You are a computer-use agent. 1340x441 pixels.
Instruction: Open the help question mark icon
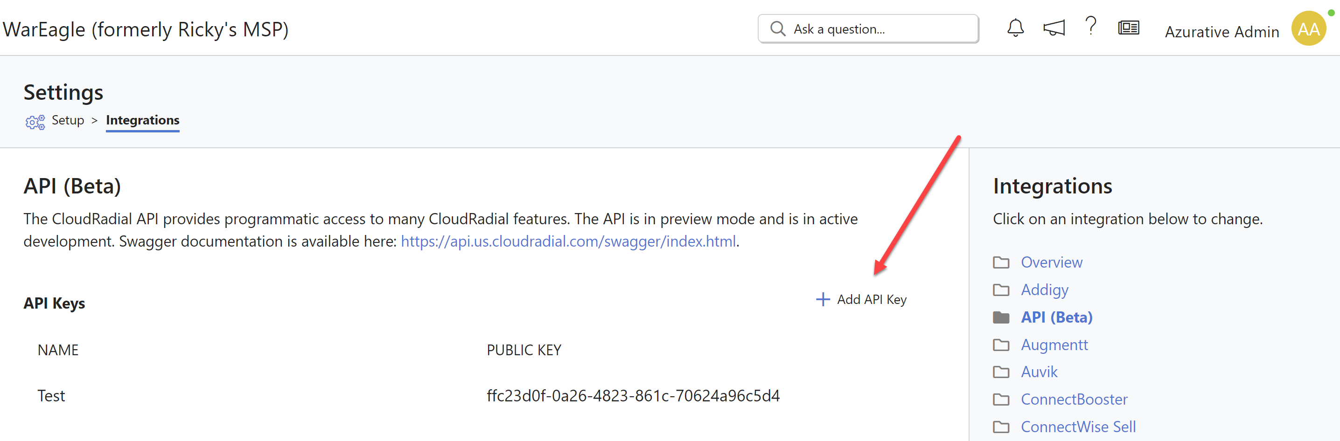(1091, 26)
